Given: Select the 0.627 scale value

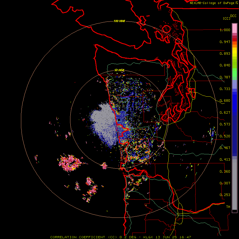Looking at the screenshot, I should (225, 113).
